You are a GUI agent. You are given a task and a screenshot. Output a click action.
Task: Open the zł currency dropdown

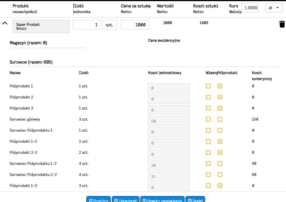[x=274, y=8]
